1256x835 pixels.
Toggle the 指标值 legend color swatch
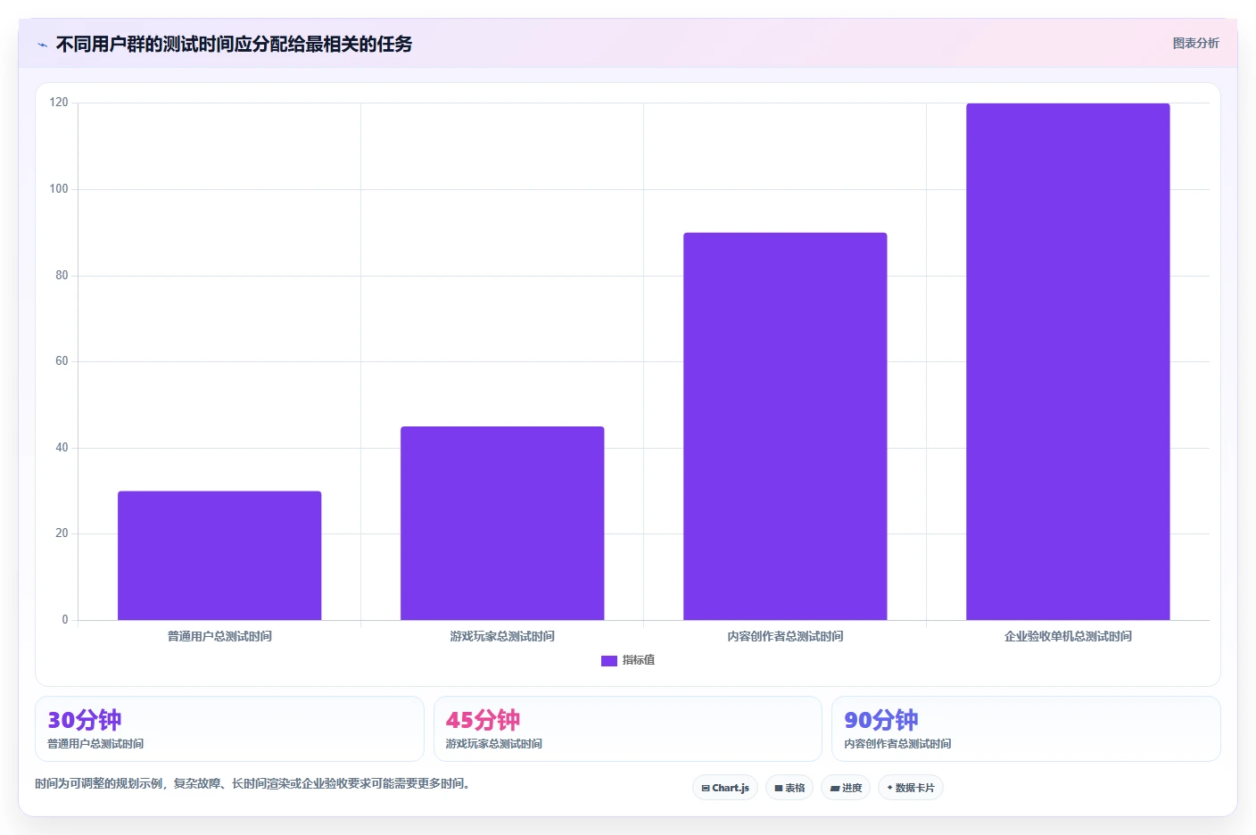coord(609,660)
